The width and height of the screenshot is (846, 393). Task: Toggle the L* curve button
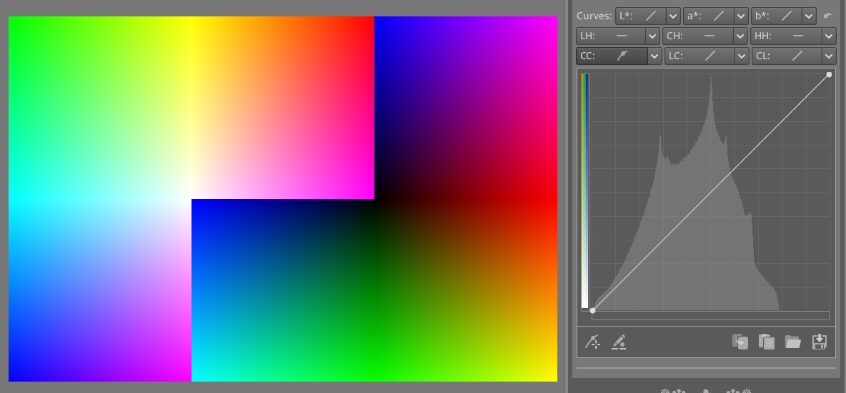640,16
